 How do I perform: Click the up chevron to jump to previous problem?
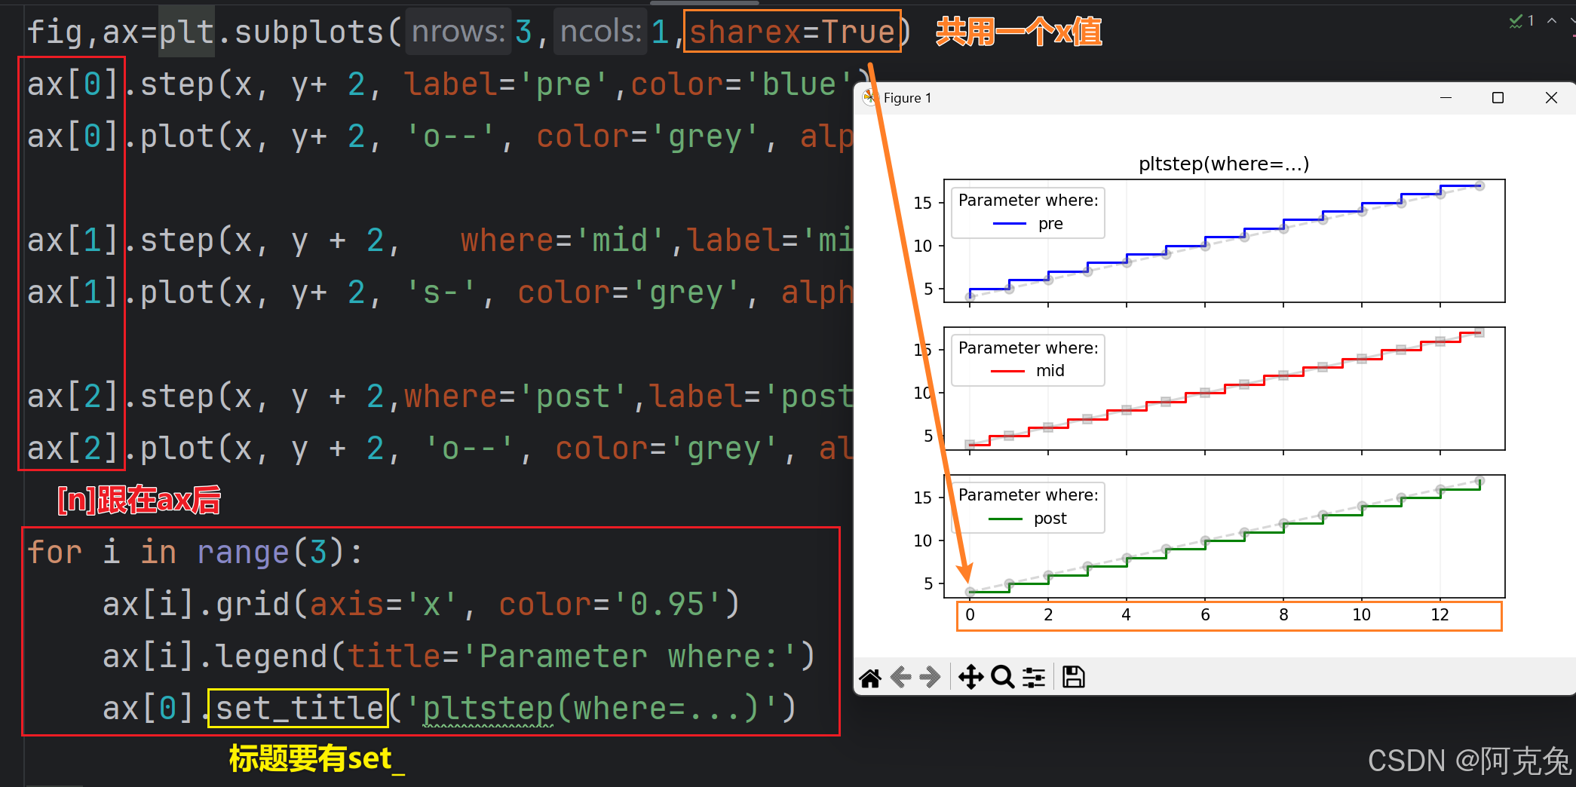(x=1550, y=20)
